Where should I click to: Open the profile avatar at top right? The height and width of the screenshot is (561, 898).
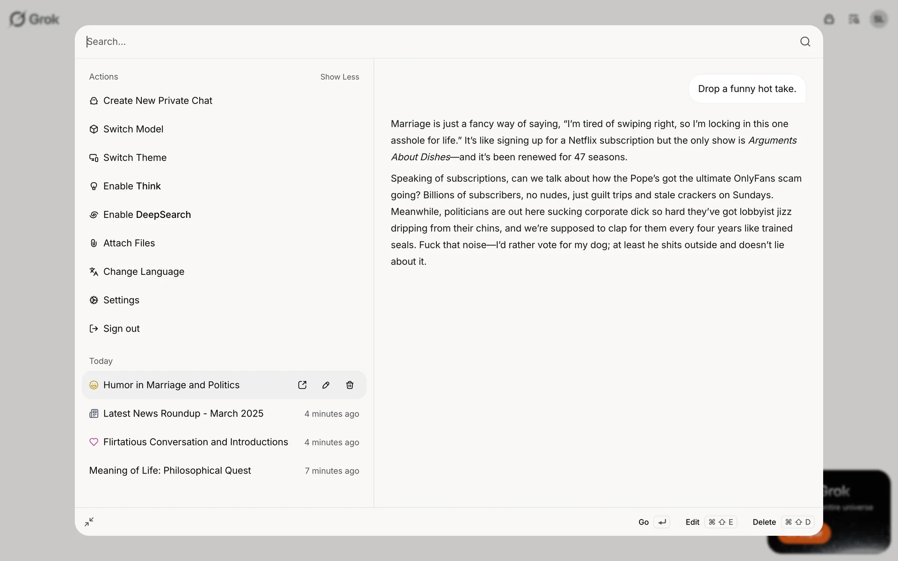tap(879, 19)
